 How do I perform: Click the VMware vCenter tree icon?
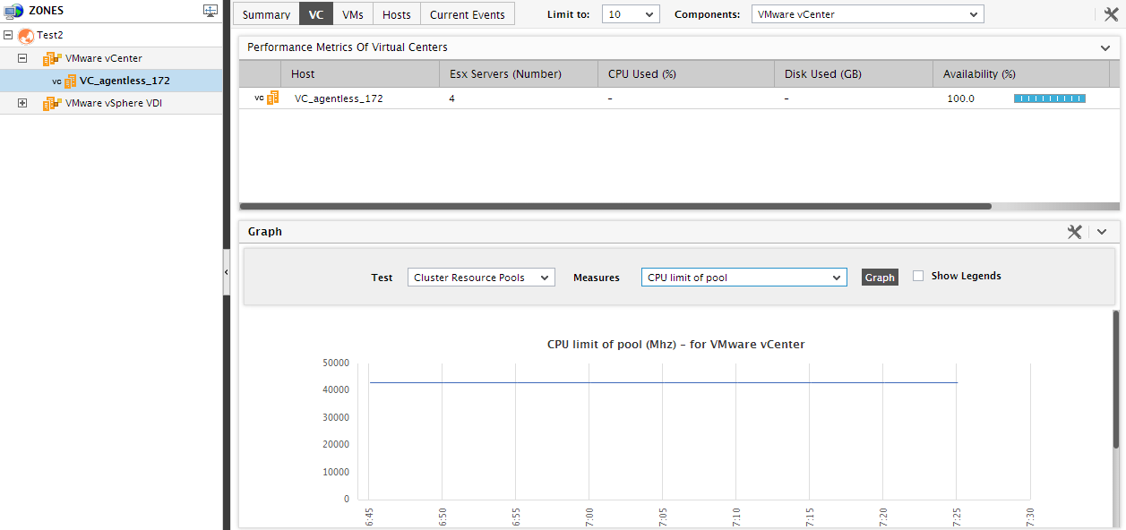[52, 58]
